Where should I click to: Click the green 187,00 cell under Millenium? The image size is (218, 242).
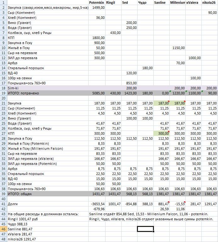pyautogui.click(x=177, y=103)
